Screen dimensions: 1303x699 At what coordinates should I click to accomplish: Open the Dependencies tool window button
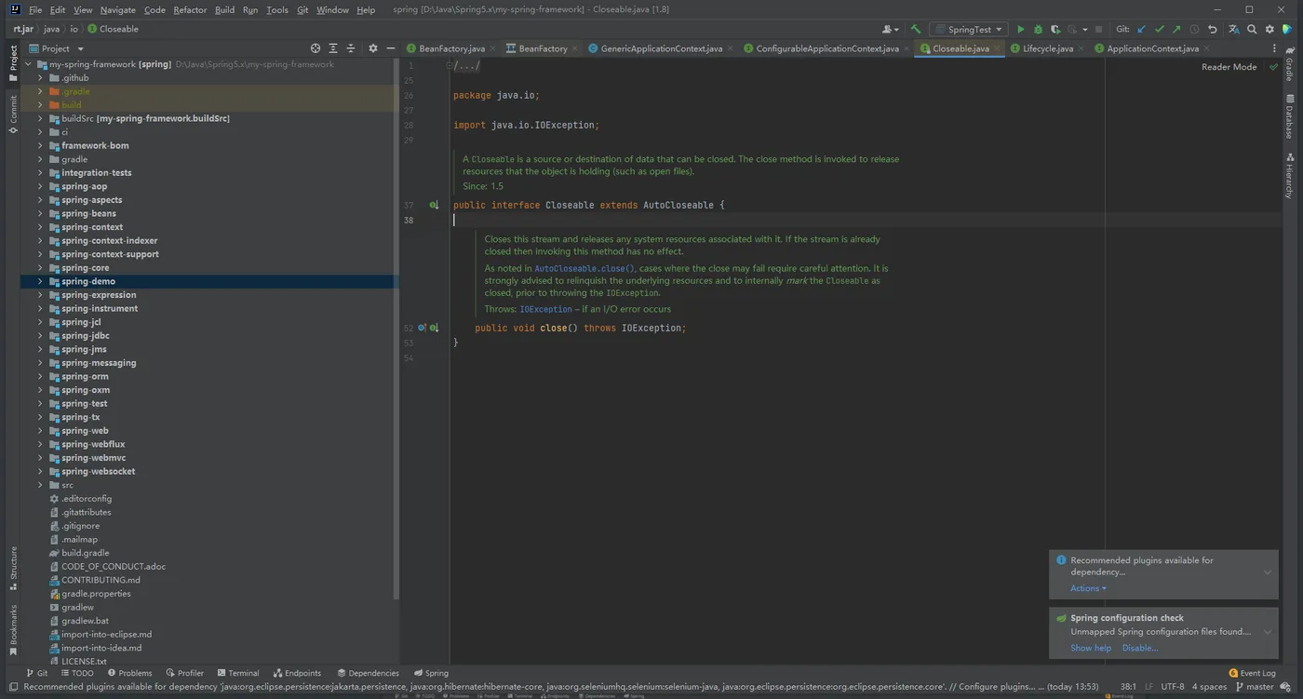tap(368, 673)
